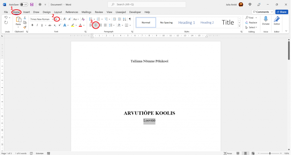
Task: Apply the red font color
Action: [80, 25]
